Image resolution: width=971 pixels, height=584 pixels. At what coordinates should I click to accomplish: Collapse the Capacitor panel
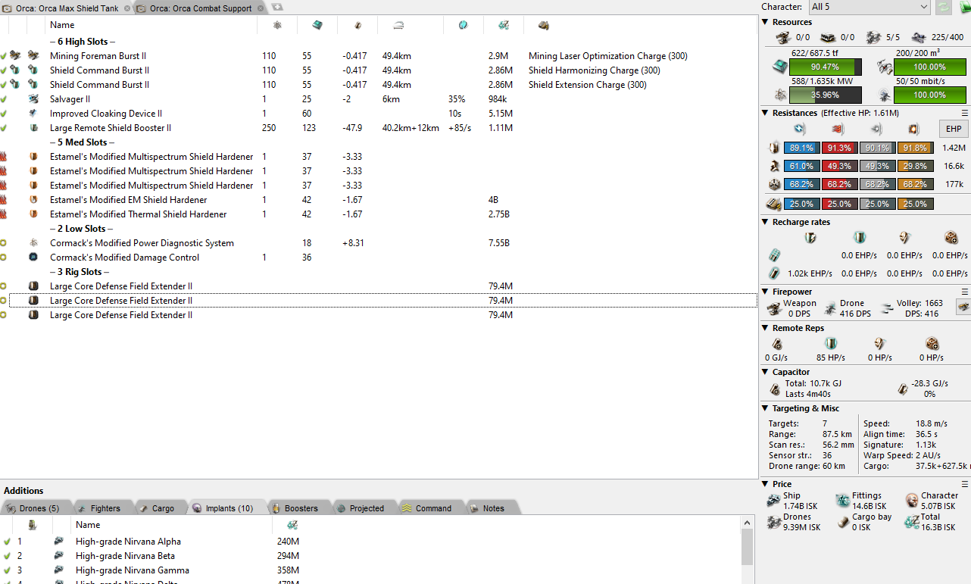click(765, 372)
